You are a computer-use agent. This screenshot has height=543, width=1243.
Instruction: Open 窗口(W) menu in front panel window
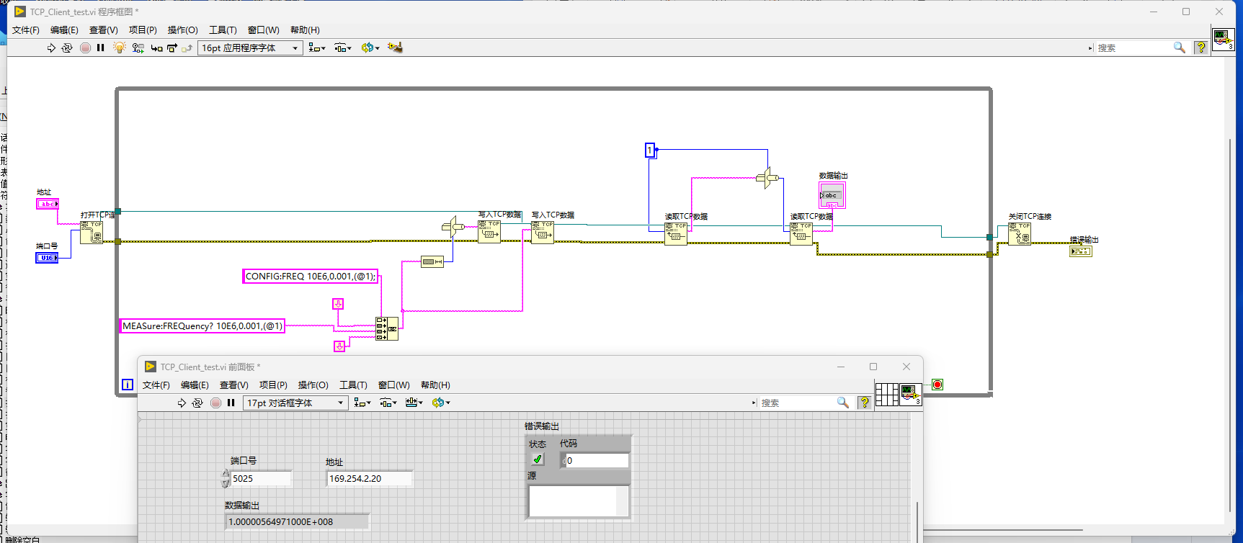click(393, 385)
